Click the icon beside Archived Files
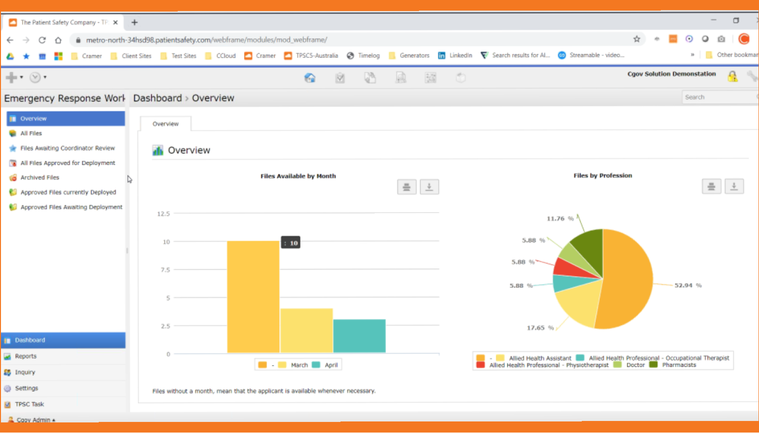Image resolution: width=759 pixels, height=433 pixels. 13,178
